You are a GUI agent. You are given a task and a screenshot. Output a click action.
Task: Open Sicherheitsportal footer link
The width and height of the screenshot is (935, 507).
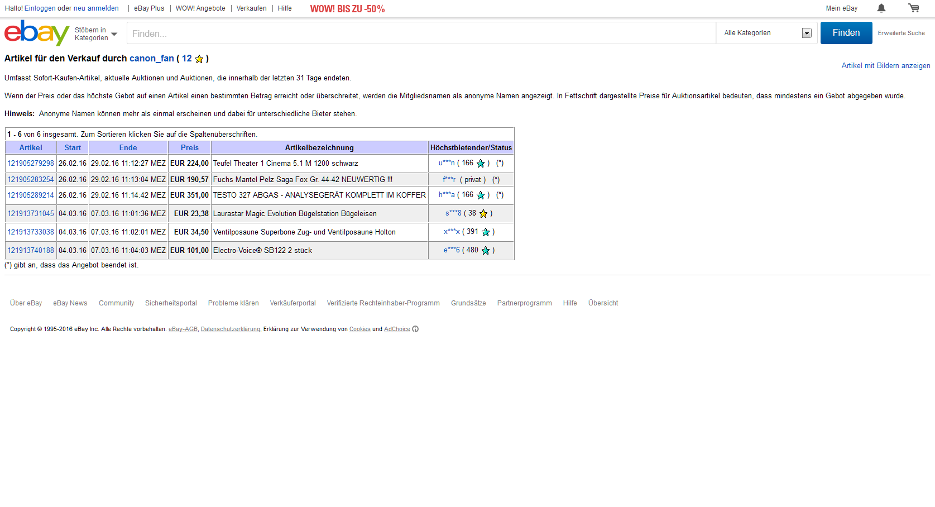171,303
